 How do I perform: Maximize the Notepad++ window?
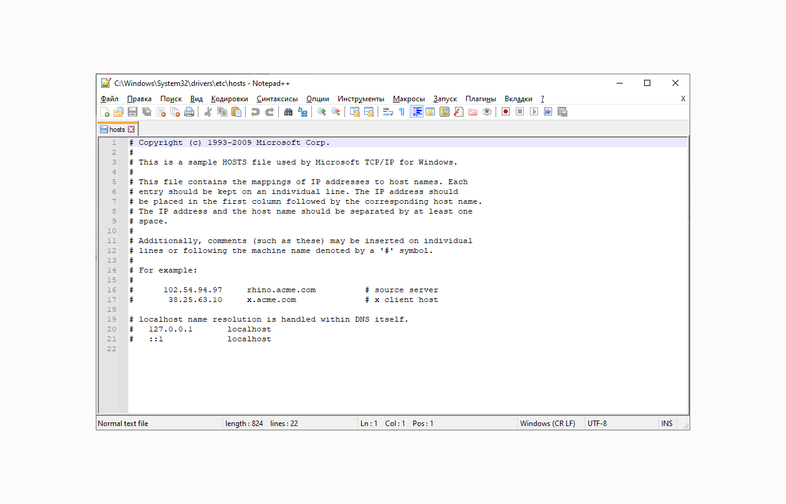647,83
